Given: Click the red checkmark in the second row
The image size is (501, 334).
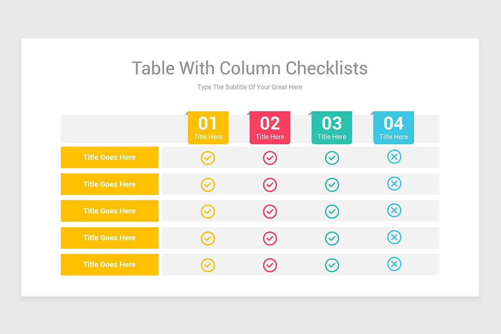Looking at the screenshot, I should pos(270,185).
